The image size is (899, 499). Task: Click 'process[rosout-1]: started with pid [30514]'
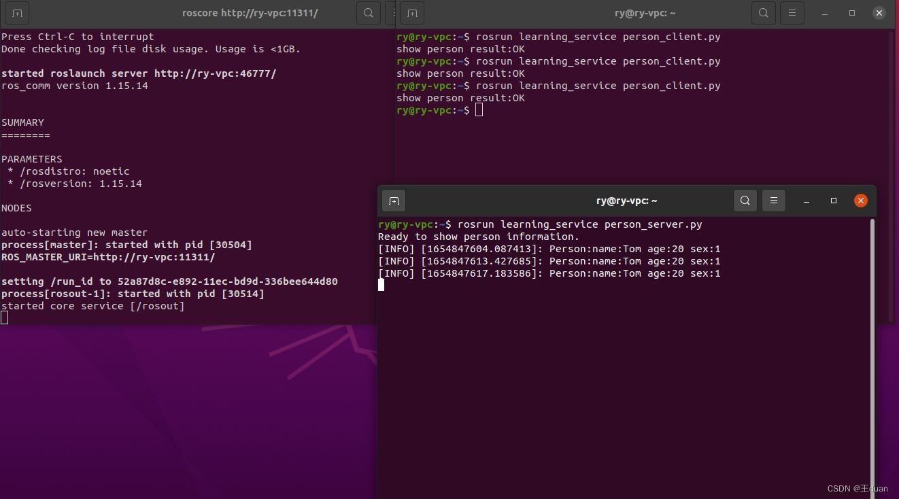133,294
